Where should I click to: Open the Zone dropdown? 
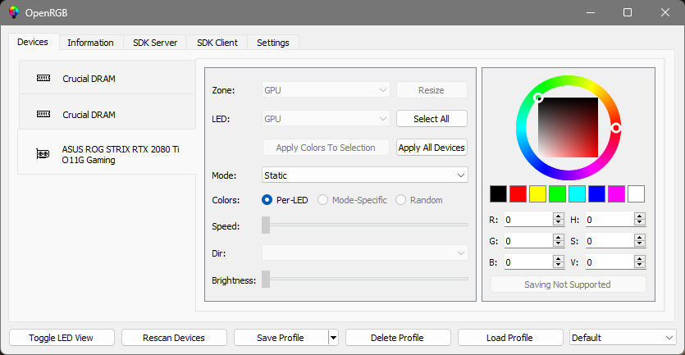click(326, 90)
